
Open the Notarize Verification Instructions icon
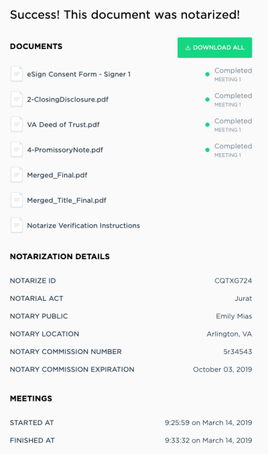[x=17, y=225]
